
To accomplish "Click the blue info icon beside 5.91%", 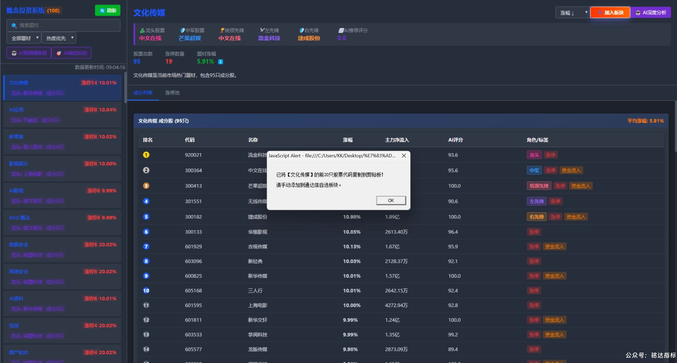I will (x=220, y=62).
